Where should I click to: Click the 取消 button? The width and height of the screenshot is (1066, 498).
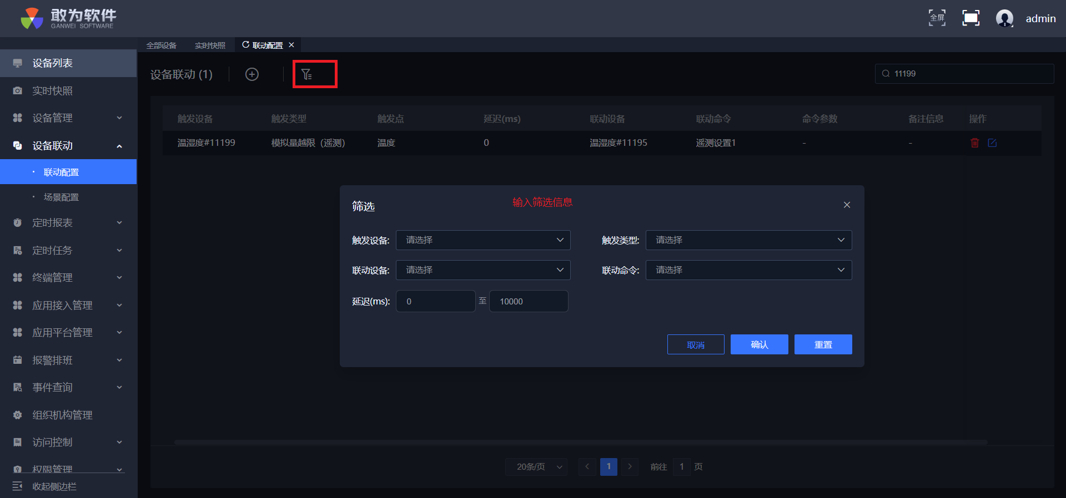(696, 344)
